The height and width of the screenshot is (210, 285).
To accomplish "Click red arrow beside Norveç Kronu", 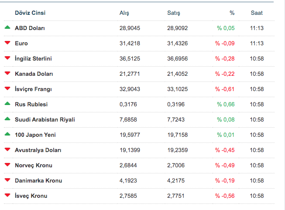I will [x=7, y=165].
